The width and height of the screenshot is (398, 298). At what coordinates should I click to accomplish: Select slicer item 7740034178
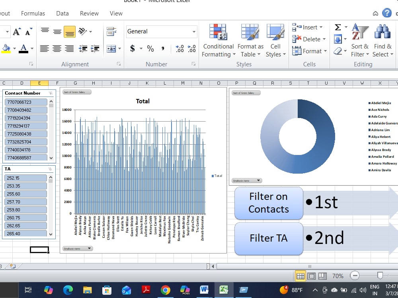point(26,150)
